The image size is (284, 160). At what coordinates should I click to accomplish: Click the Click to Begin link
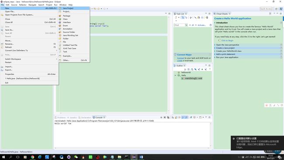227,41
